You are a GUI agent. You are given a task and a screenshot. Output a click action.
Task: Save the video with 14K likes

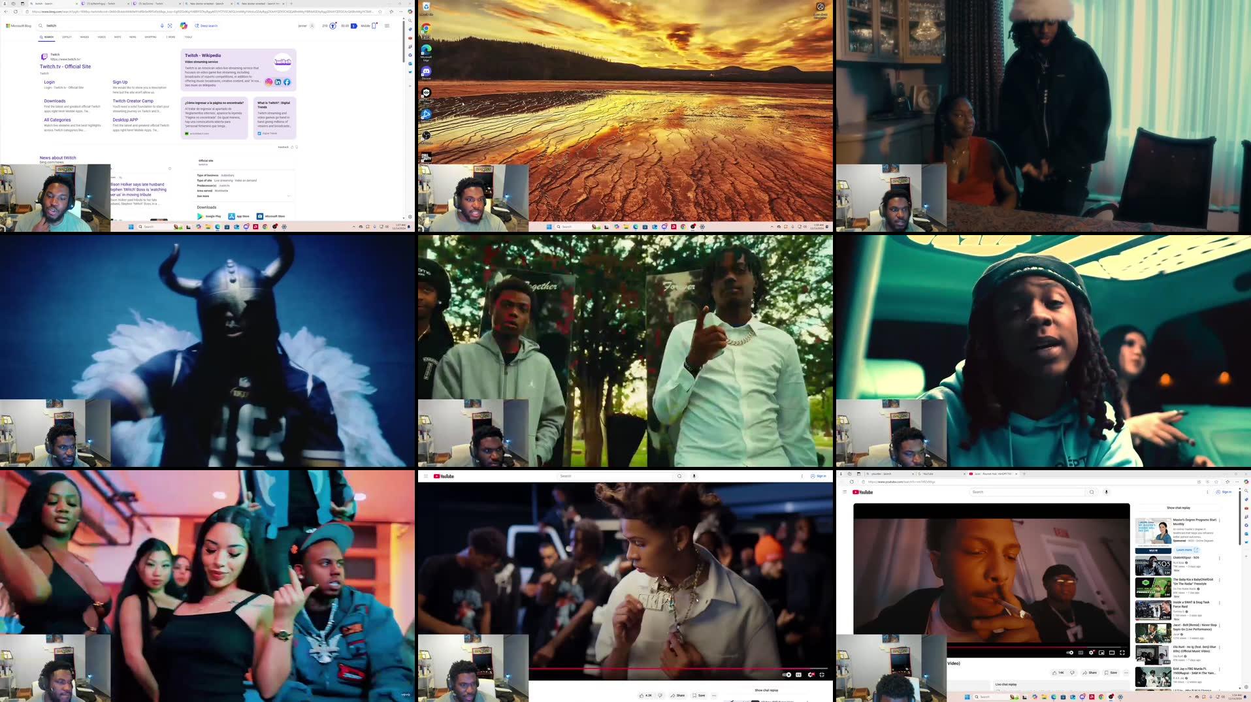pos(1111,673)
